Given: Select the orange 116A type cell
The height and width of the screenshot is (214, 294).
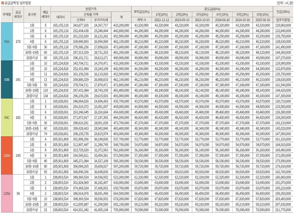Looking at the screenshot, I should 7,155.
